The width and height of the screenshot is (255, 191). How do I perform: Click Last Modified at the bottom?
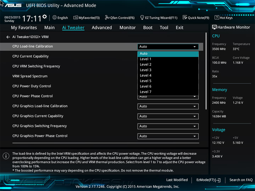(x=177, y=180)
